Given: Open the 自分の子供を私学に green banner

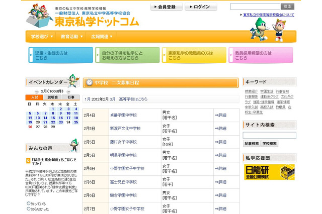Looking at the screenshot, I should [127, 55].
